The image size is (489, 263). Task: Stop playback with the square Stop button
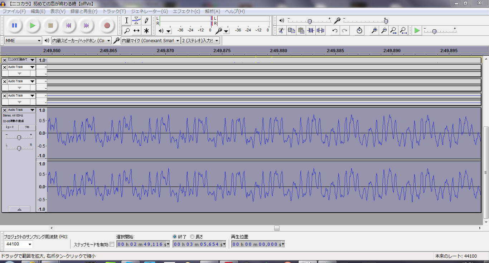tap(50, 25)
